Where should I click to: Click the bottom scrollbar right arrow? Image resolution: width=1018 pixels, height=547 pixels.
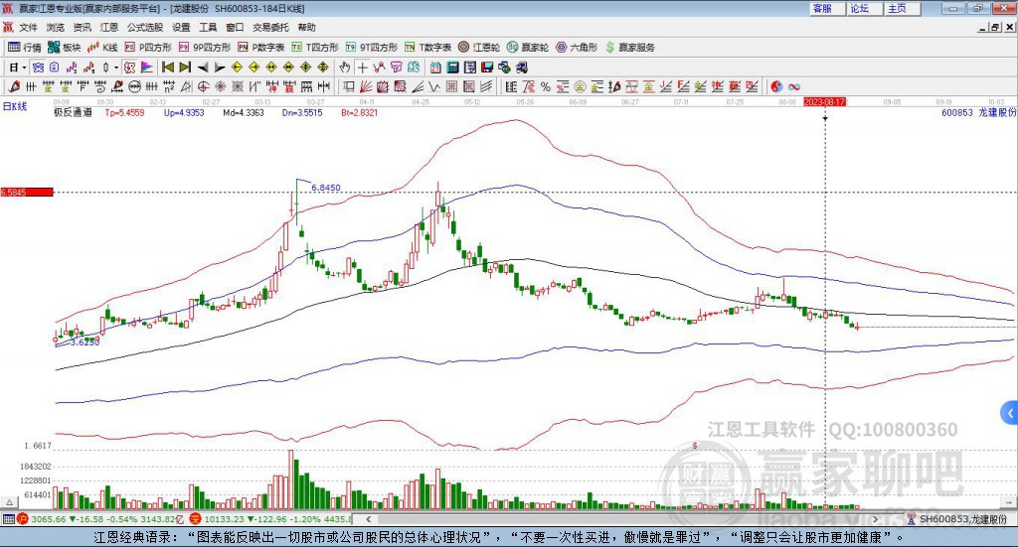(875, 519)
